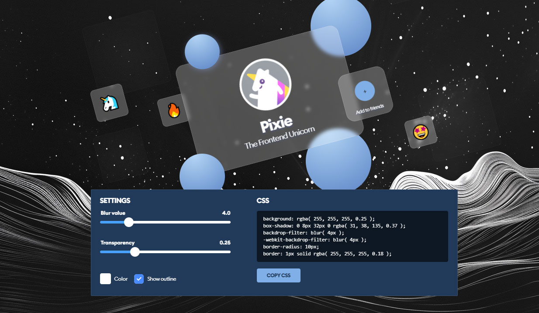Click the Blur value 4.0 readout

(x=226, y=213)
